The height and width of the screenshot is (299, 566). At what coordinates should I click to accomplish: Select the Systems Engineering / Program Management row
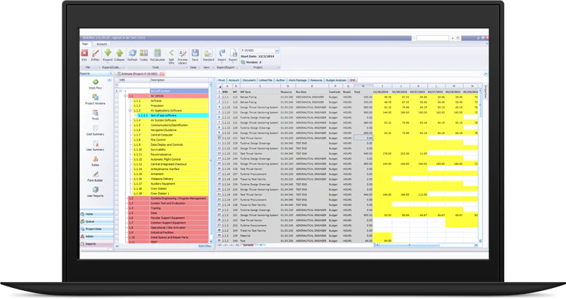[168, 199]
